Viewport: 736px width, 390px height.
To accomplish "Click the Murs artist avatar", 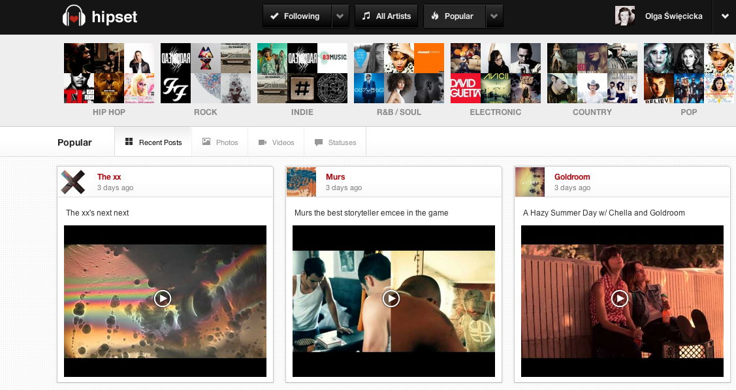I will point(301,182).
